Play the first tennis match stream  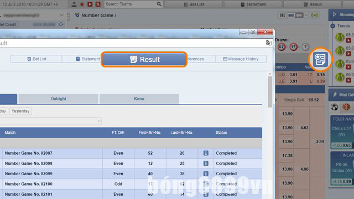pyautogui.click(x=348, y=40)
